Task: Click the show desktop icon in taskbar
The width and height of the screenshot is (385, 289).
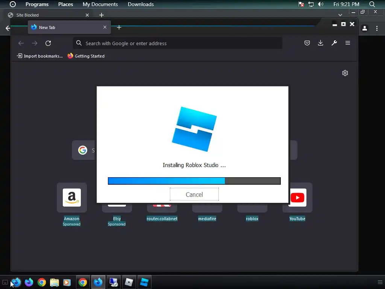Action: [5, 282]
